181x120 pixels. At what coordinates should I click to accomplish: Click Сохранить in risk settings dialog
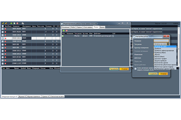point(153,73)
